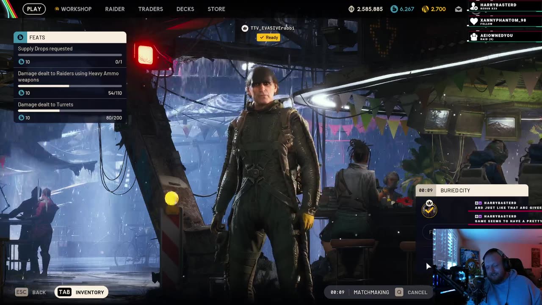The height and width of the screenshot is (305, 542).
Task: Click the gold token icon beside 2.700
Action: (426, 9)
